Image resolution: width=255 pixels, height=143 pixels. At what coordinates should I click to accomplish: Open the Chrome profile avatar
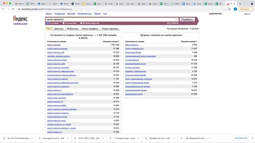pyautogui.click(x=235, y=9)
